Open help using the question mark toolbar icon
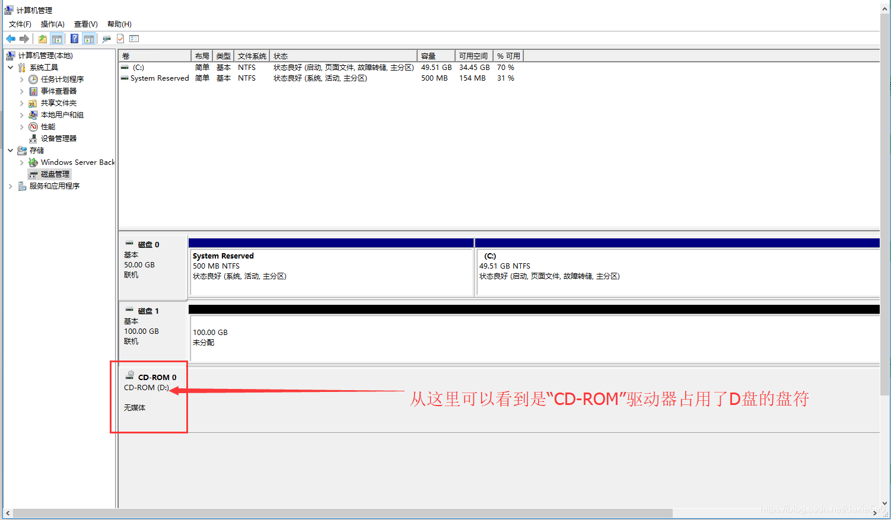Viewport: 891px width, 520px height. 74,39
